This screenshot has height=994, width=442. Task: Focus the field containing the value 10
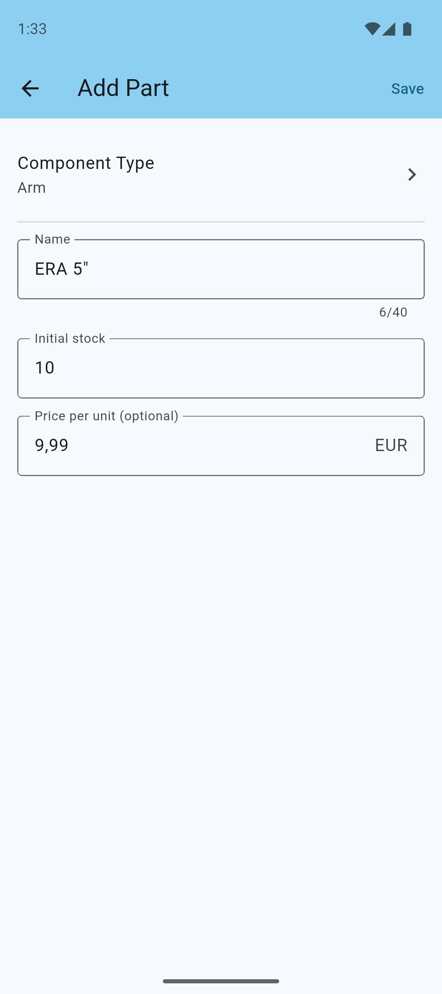click(221, 368)
